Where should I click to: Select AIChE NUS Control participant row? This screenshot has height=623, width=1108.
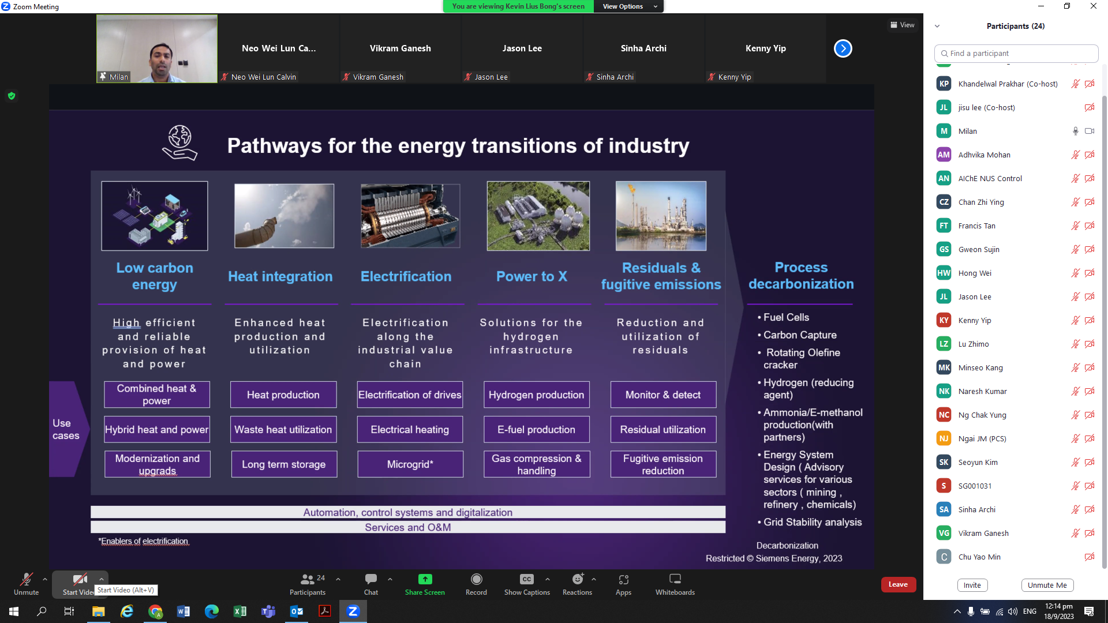(x=1016, y=178)
